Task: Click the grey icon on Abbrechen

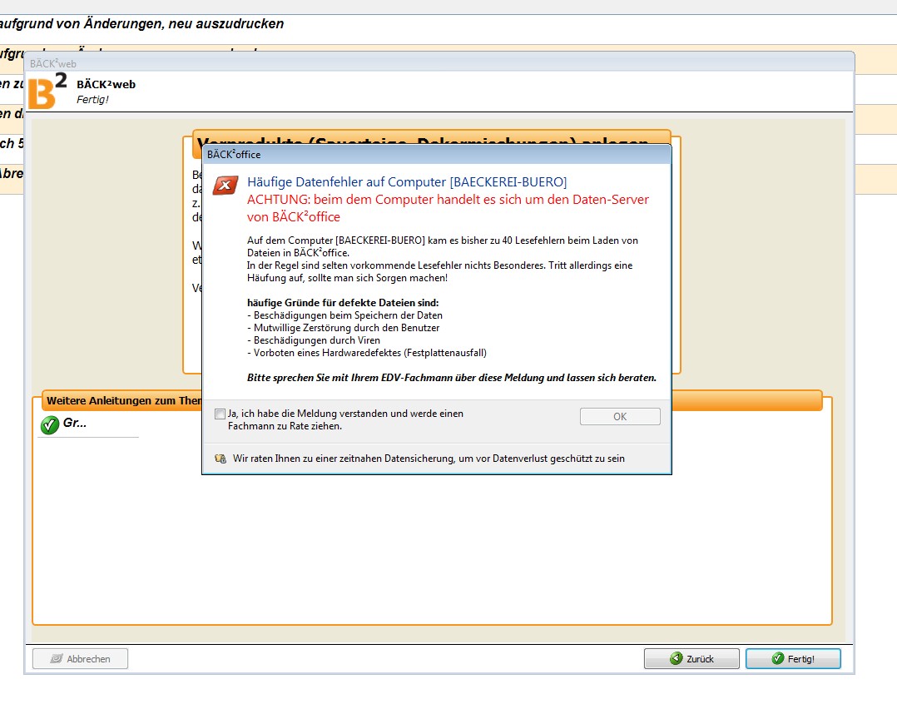Action: tap(57, 658)
